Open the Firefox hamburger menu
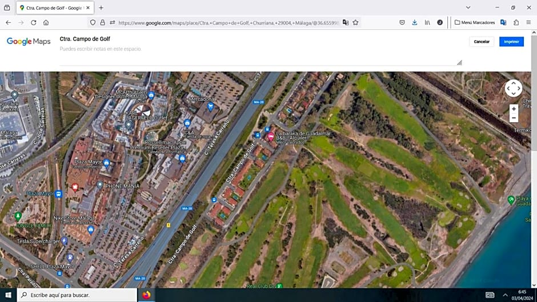Screen dimensions: 537x302 (528, 23)
